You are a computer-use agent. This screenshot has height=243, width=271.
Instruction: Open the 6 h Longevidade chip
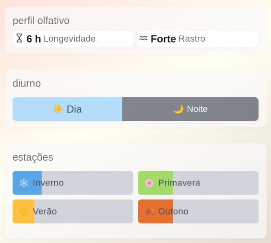[x=73, y=39]
